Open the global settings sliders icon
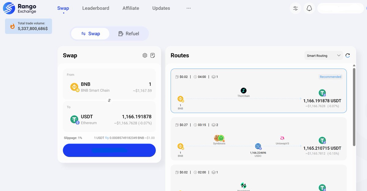 (295, 8)
